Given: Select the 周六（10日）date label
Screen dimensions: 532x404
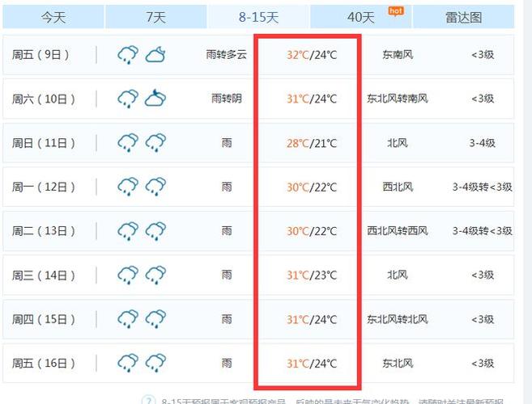Looking at the screenshot, I should 44,99.
